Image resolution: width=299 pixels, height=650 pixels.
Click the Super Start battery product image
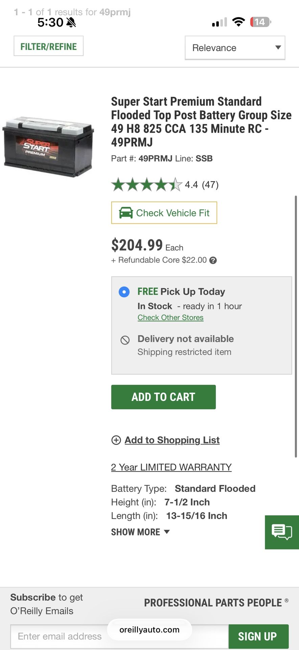(48, 147)
